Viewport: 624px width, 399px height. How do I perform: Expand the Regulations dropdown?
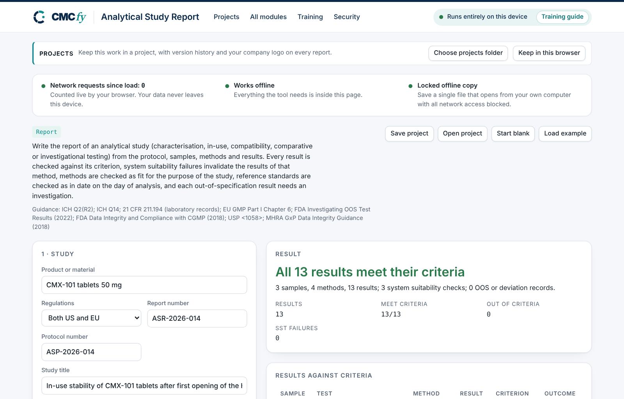(x=91, y=318)
